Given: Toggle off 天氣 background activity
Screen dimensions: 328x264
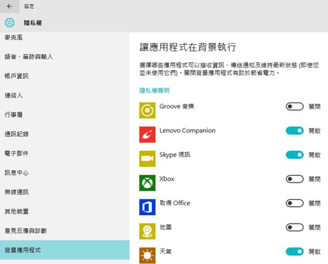Looking at the screenshot, I should tap(294, 251).
